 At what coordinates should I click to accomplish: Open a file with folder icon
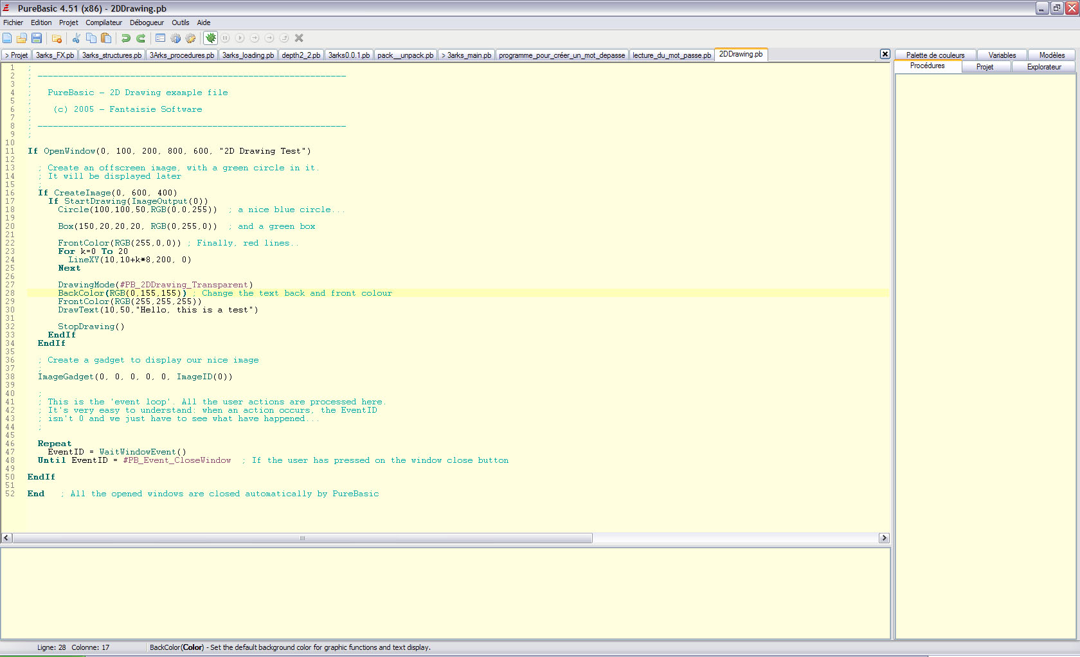tap(22, 39)
